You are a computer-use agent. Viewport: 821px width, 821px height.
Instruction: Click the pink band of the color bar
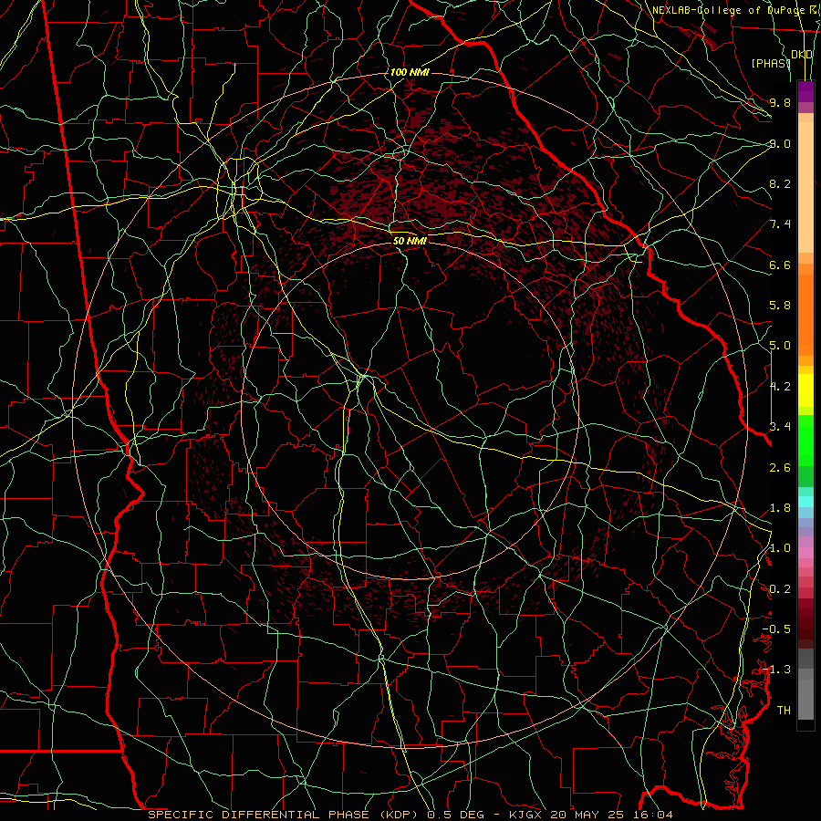pos(805,553)
